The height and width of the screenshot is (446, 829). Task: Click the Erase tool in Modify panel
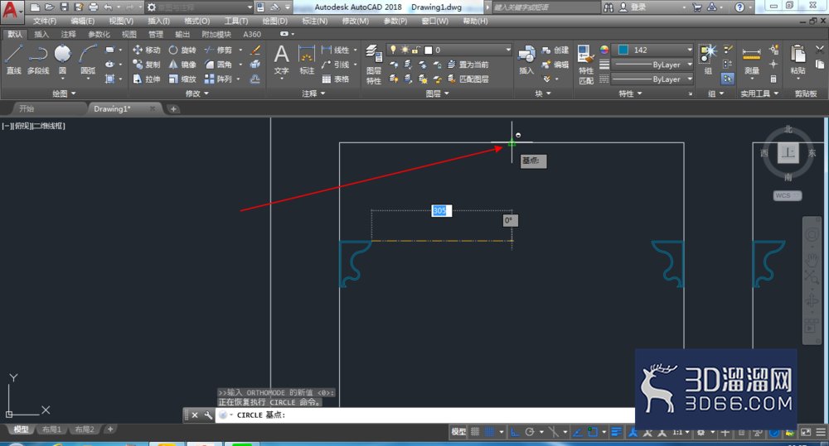coord(255,50)
